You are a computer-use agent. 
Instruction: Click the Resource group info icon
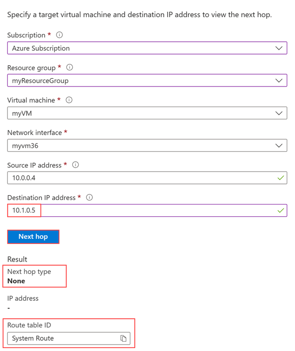pos(70,67)
